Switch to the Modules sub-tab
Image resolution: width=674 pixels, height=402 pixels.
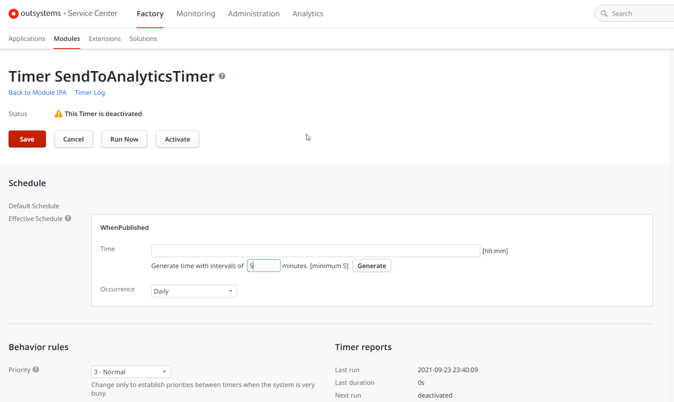coord(67,39)
